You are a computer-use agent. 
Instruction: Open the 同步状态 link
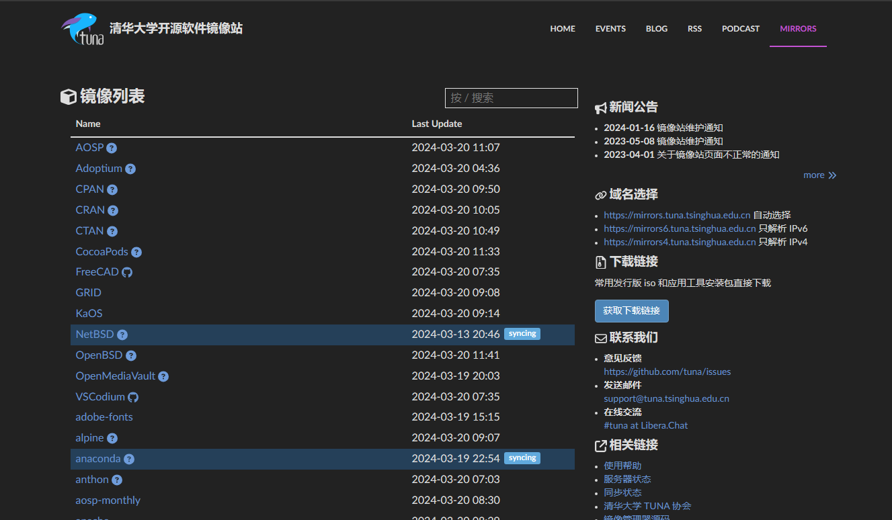tap(622, 493)
